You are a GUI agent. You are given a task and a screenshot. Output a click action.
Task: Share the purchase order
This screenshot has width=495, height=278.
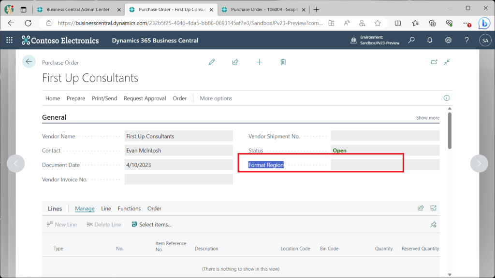tap(235, 62)
